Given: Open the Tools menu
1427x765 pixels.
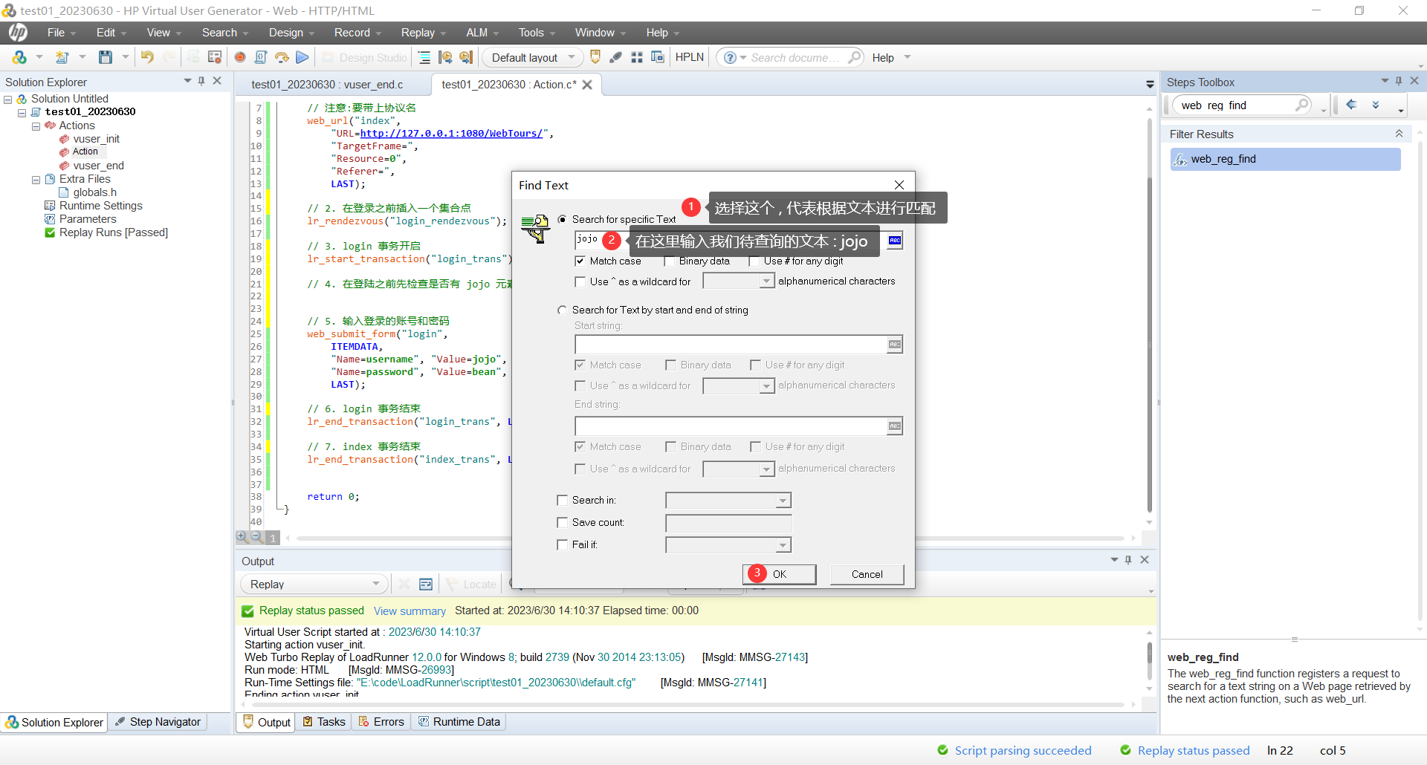Looking at the screenshot, I should (537, 33).
